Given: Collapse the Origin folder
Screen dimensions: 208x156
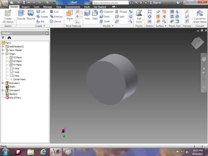Looking at the screenshot, I should coord(3,54).
